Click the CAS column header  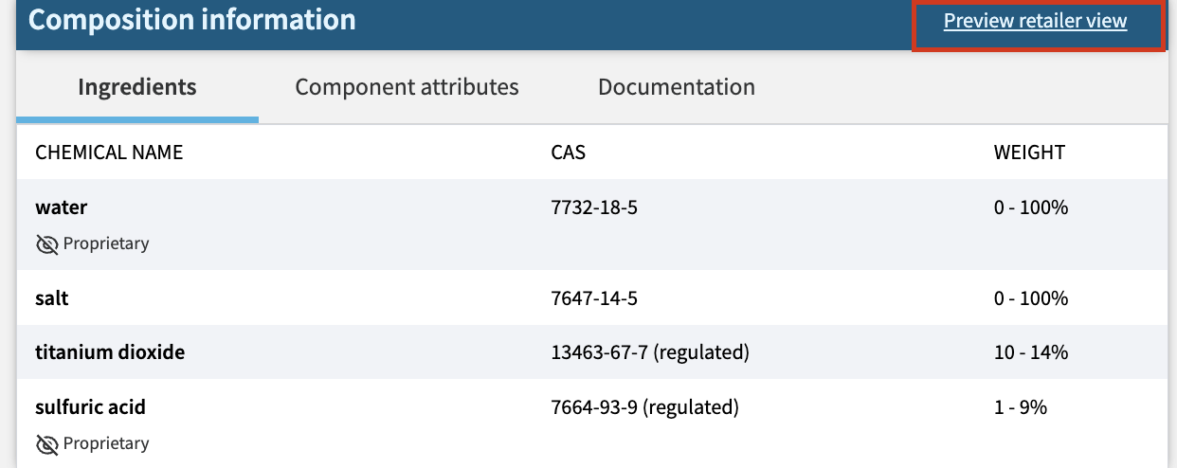(569, 152)
